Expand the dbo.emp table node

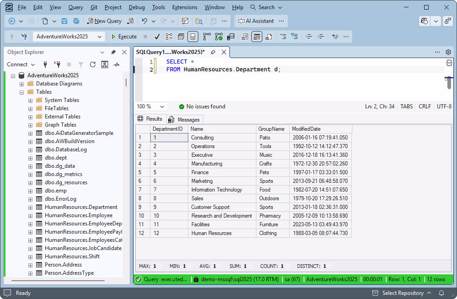pyautogui.click(x=30, y=191)
